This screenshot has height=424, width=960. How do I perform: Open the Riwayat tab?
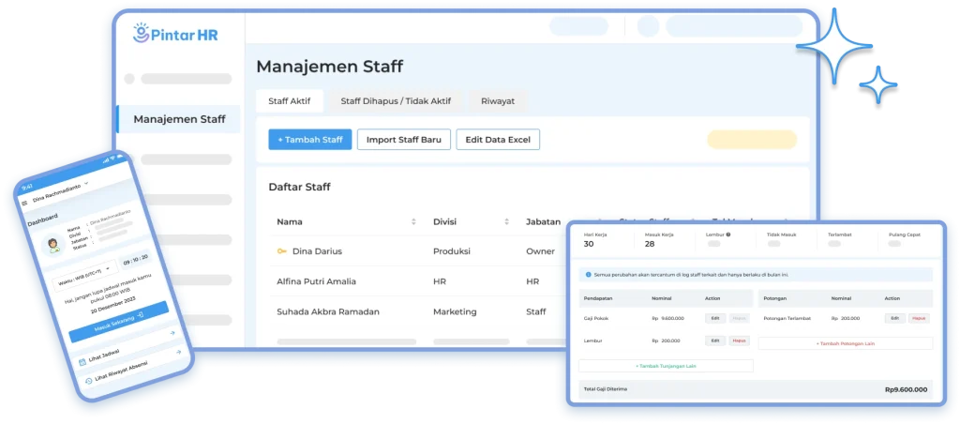click(x=497, y=100)
